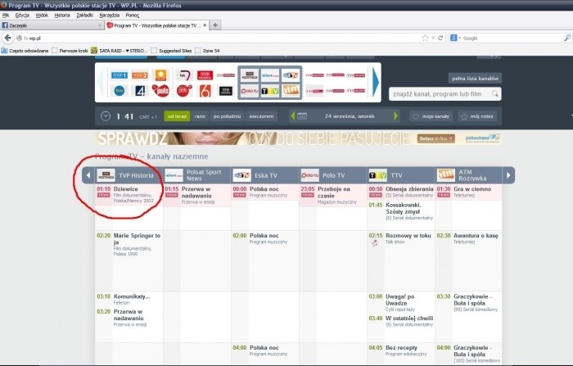Viewport: 573px width, 366px height.
Task: Click the TVN channel logo
Action: [x=121, y=91]
